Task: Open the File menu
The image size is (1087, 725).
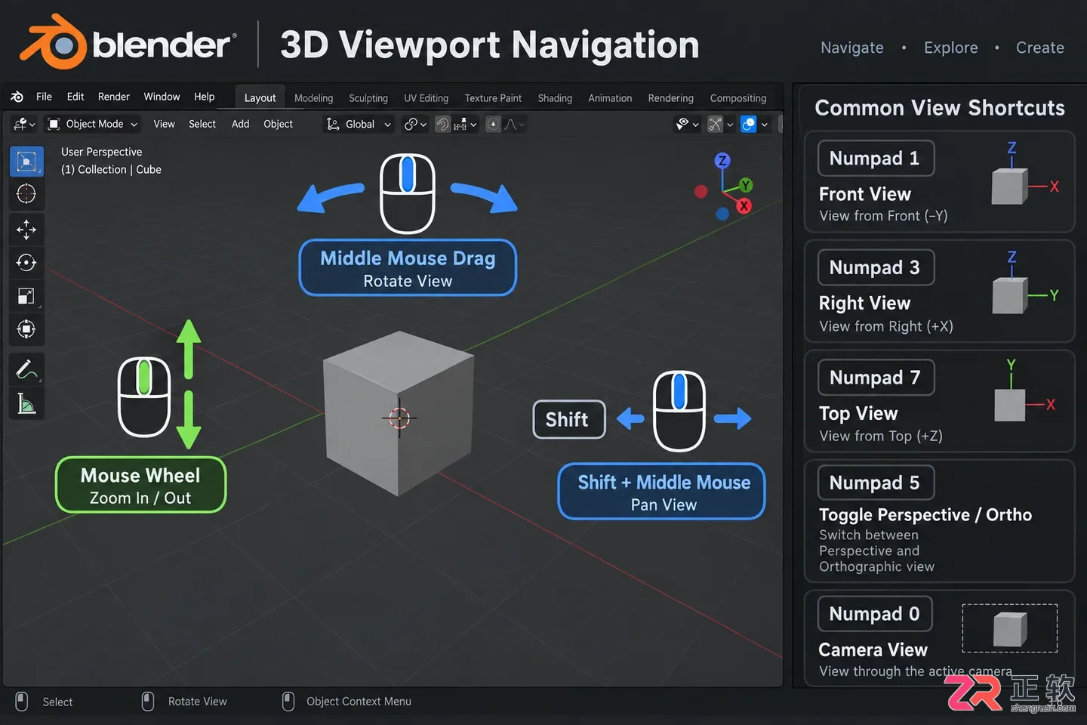Action: point(44,97)
